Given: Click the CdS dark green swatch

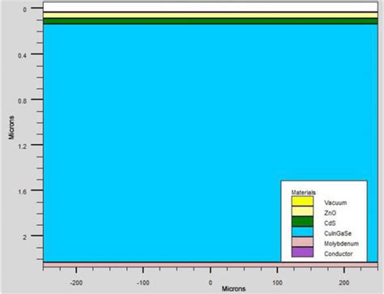Looking at the screenshot, I should (x=302, y=222).
